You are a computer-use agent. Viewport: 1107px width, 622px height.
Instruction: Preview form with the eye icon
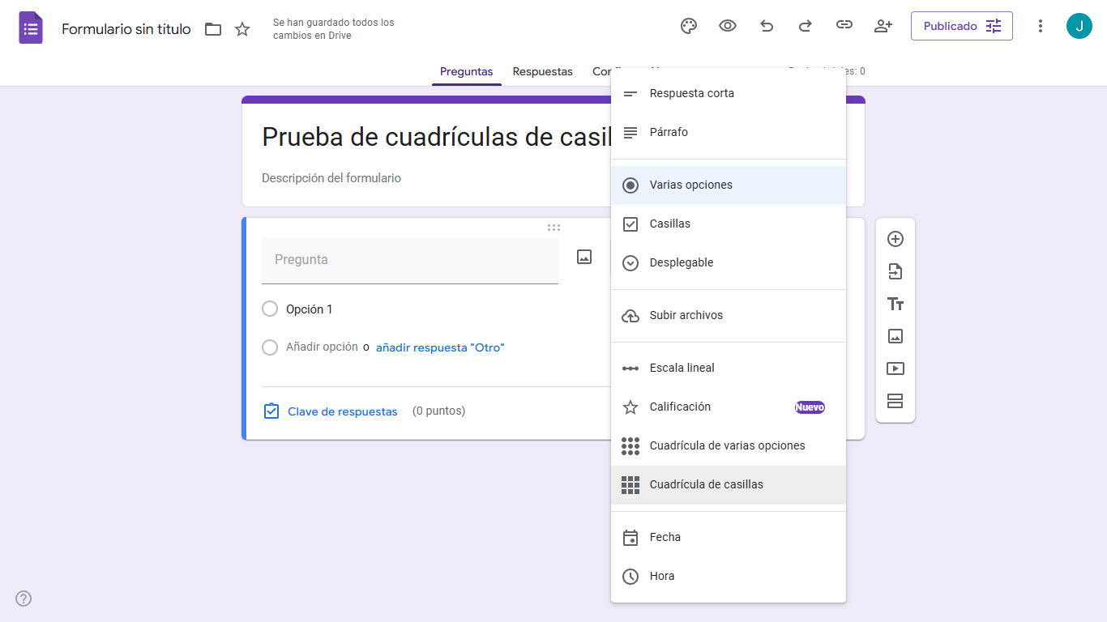[x=728, y=26]
